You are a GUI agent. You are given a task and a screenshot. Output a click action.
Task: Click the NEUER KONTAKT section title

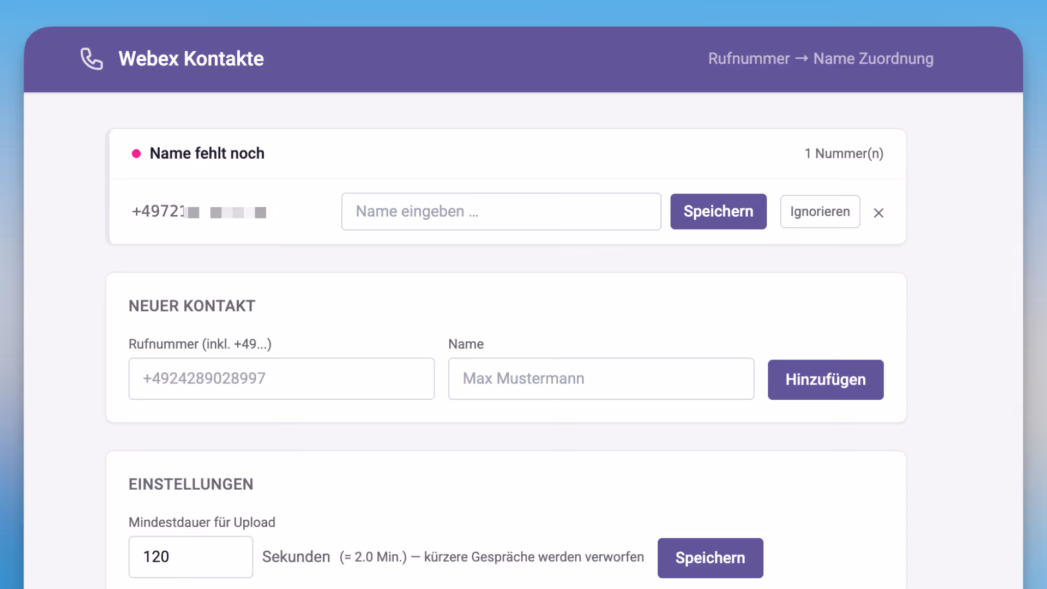[191, 306]
